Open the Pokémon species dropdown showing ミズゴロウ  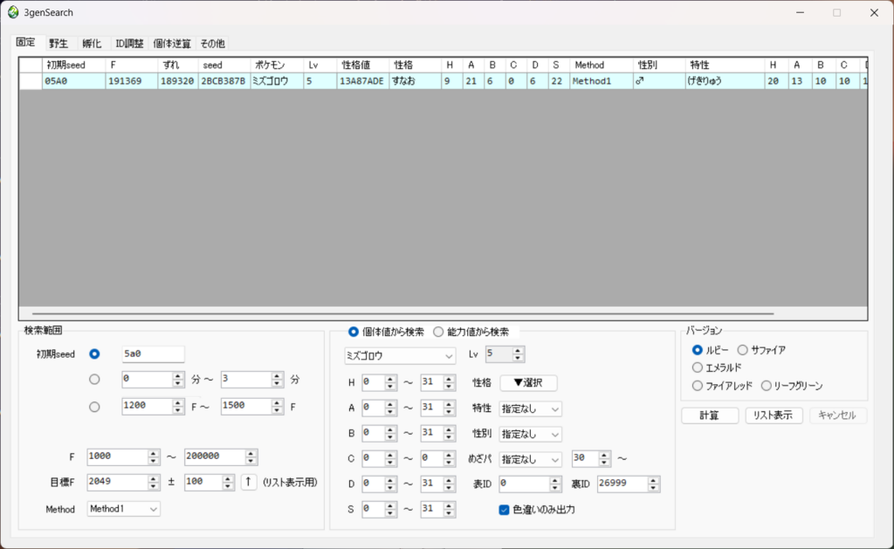[398, 355]
